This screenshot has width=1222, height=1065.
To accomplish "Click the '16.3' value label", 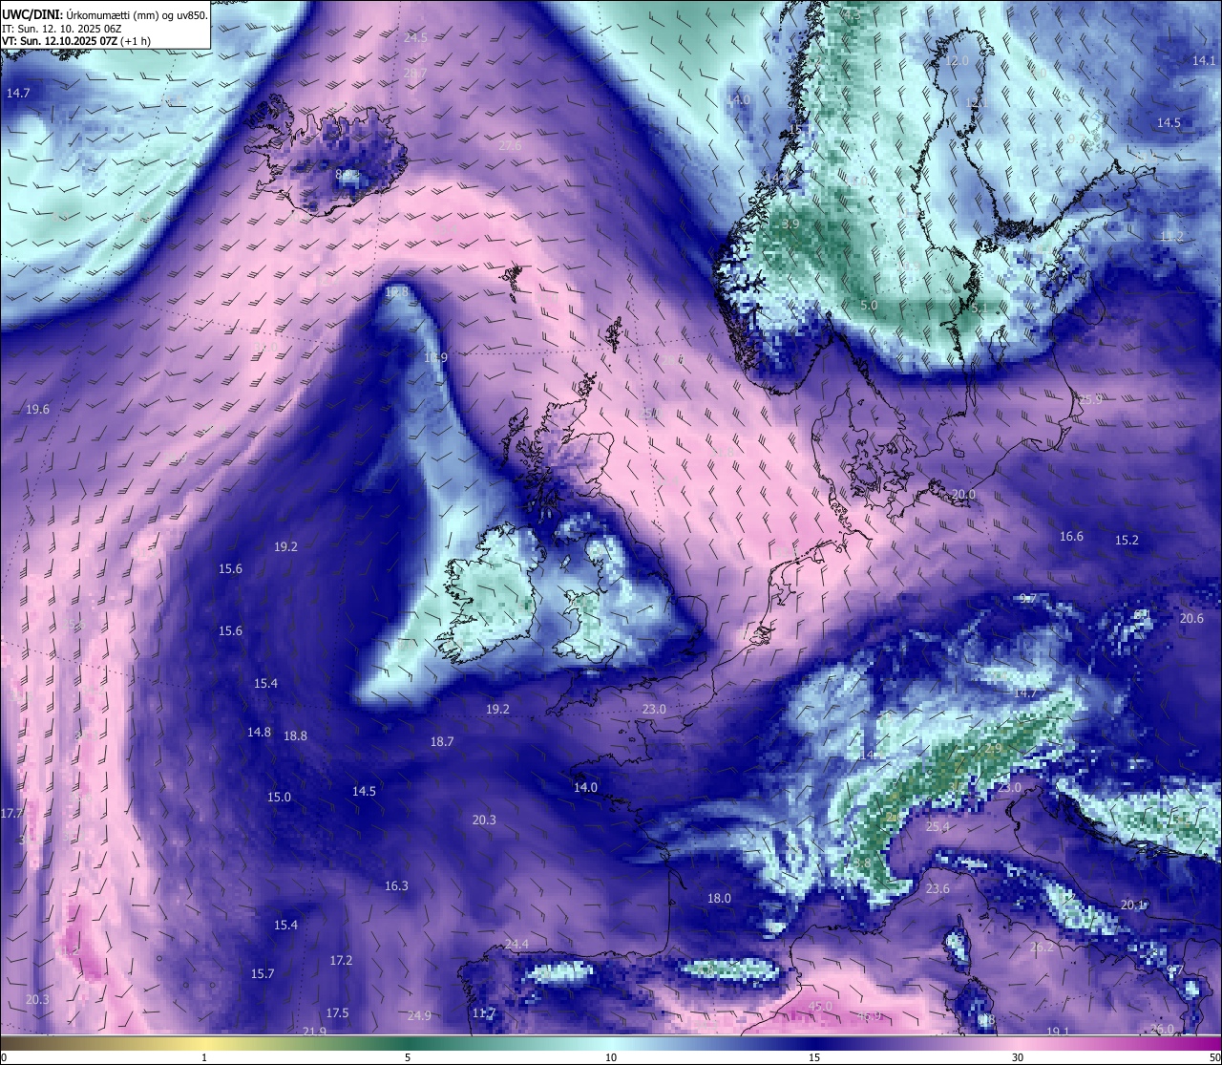I will [396, 886].
